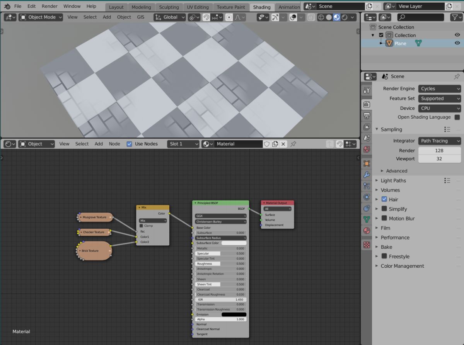
Task: Open the Object Constraints properties tab
Action: click(367, 208)
